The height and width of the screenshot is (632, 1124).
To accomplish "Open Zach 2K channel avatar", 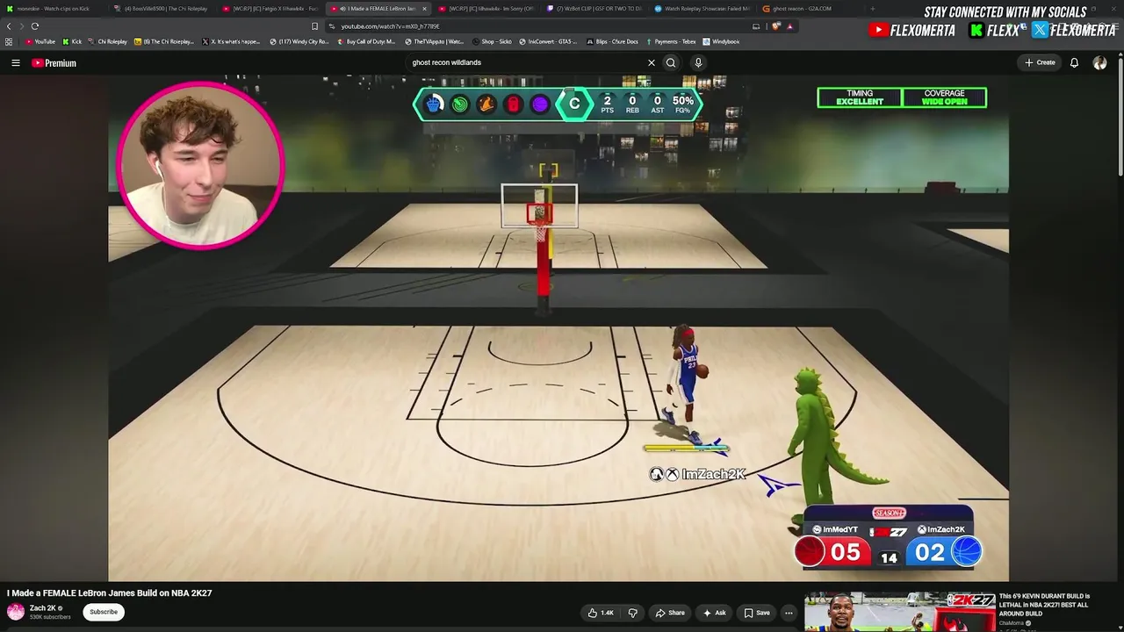I will point(16,612).
